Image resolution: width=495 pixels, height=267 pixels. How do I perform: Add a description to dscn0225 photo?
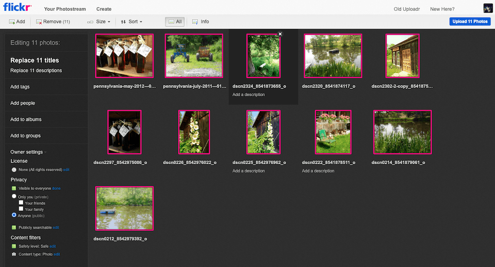click(x=249, y=171)
